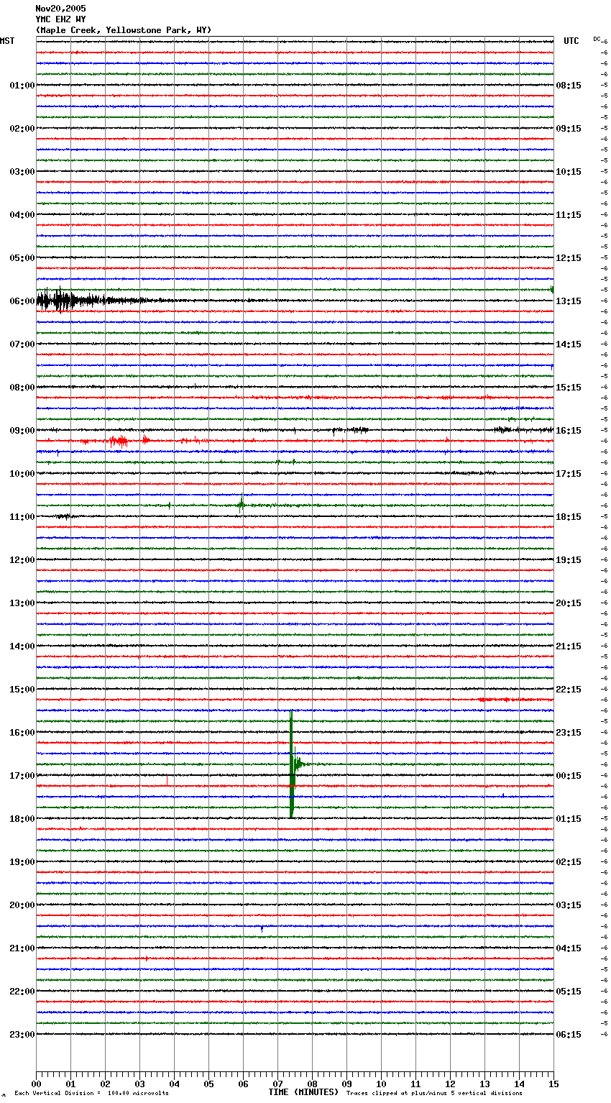Click the 04:15 UTC time label
This screenshot has width=611, height=1103.
pyautogui.click(x=569, y=948)
